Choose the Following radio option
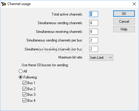 (20, 77)
